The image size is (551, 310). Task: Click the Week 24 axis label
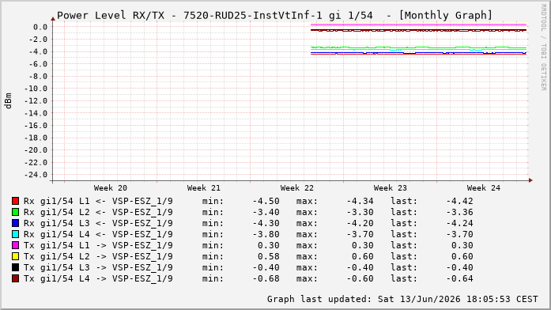click(x=484, y=188)
